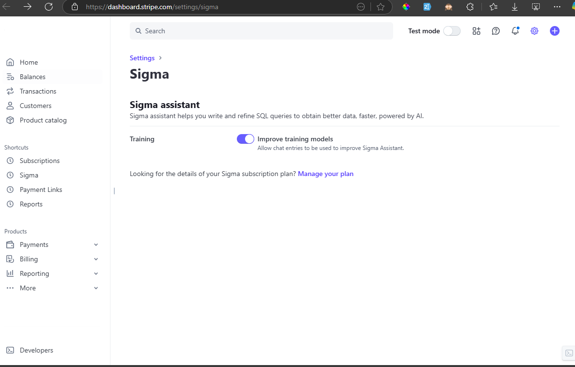Expand the Reporting chevron
Image resolution: width=575 pixels, height=367 pixels.
[x=96, y=273]
